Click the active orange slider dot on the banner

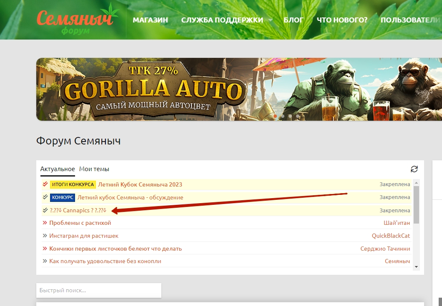coord(275,116)
